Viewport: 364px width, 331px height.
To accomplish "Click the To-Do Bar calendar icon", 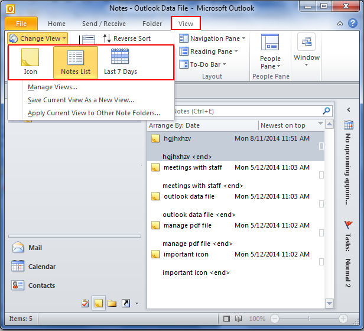I will [349, 125].
